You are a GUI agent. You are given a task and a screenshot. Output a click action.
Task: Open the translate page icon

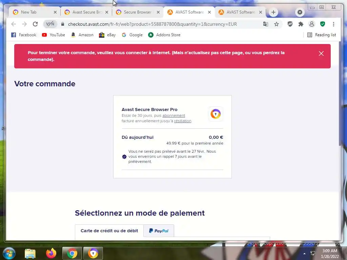coord(266,24)
